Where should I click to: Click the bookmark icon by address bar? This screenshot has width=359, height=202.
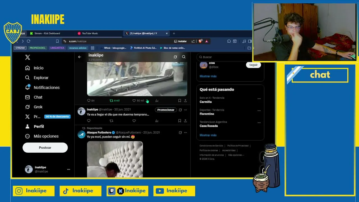(57, 41)
